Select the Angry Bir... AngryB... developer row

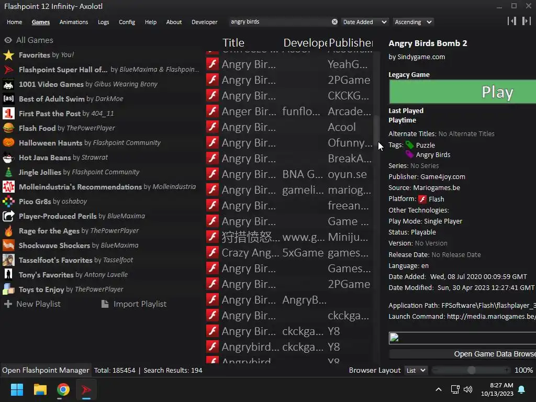click(x=289, y=300)
